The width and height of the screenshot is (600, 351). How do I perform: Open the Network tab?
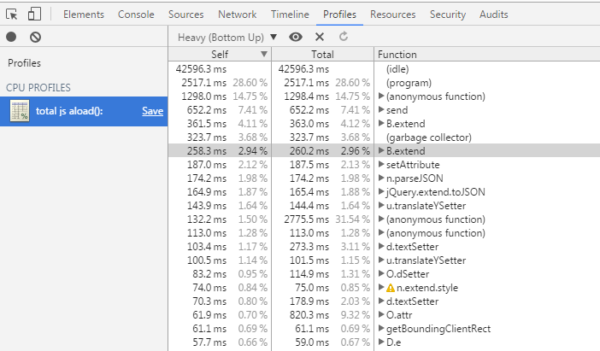tap(238, 15)
